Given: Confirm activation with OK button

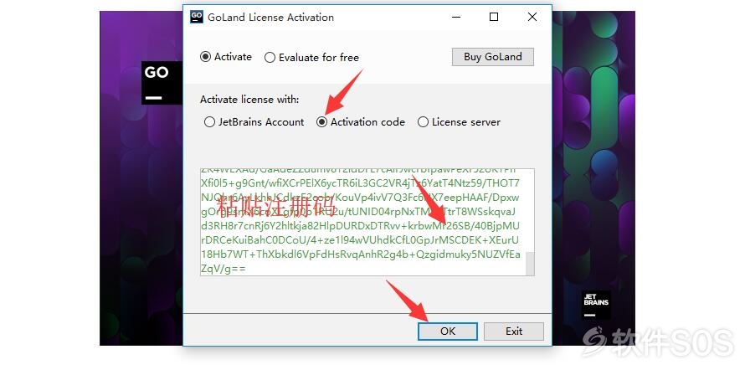Looking at the screenshot, I should point(448,332).
